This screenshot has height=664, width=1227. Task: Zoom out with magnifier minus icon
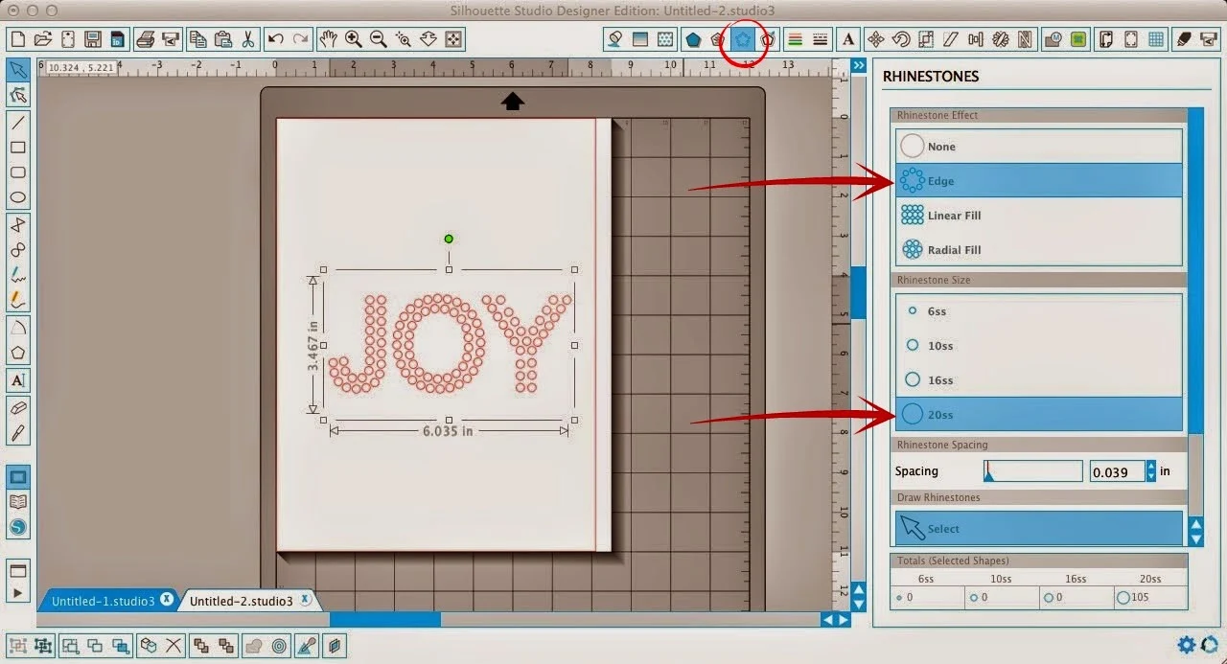379,39
